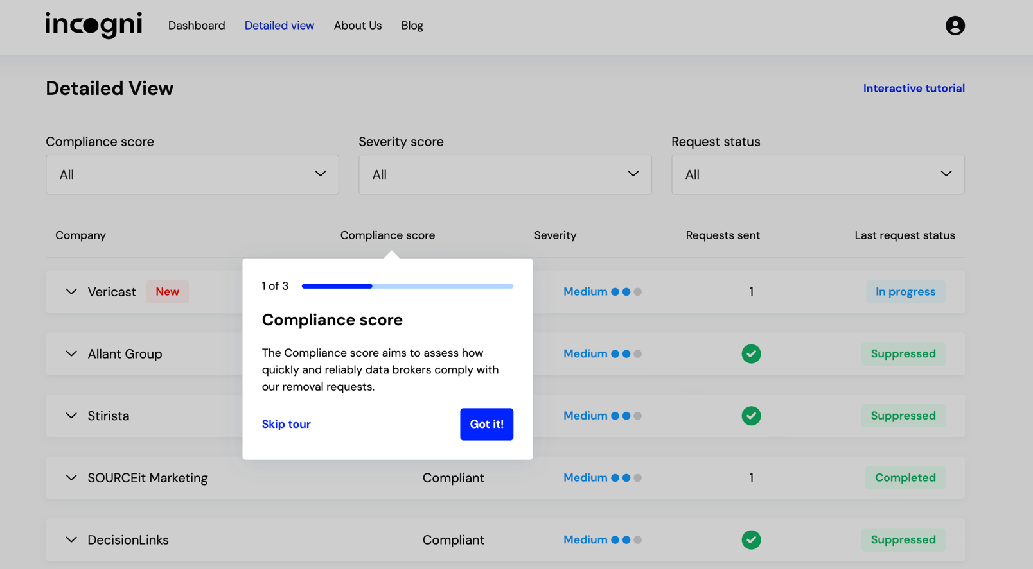Expand the Vericast row
Viewport: 1033px width, 569px height.
click(x=71, y=292)
